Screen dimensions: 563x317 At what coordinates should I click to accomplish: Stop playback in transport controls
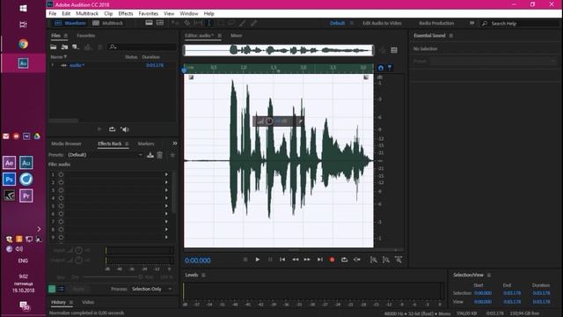[245, 260]
